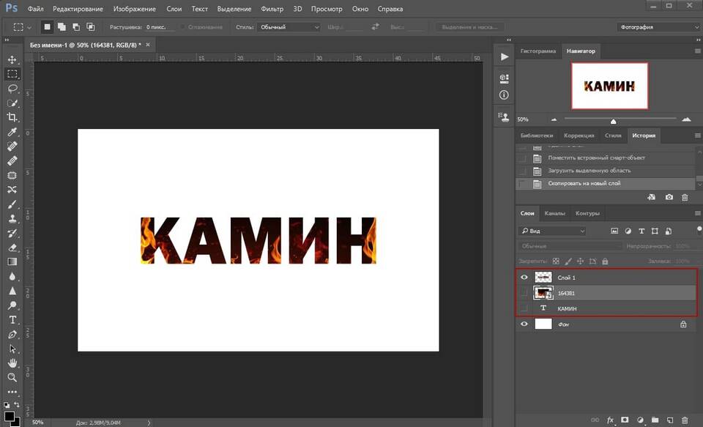Select the Dodge tool

click(12, 305)
